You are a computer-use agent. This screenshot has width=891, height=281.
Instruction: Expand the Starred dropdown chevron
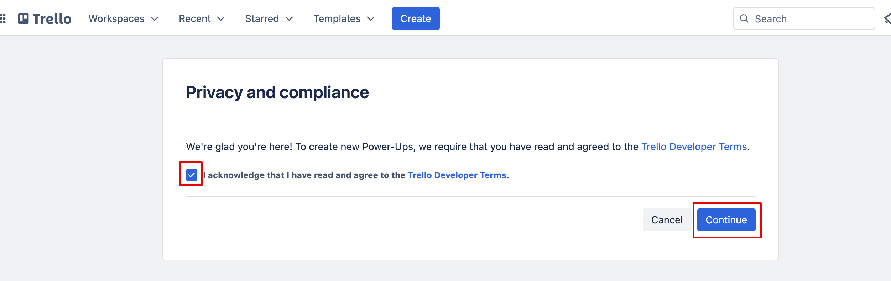pyautogui.click(x=289, y=19)
